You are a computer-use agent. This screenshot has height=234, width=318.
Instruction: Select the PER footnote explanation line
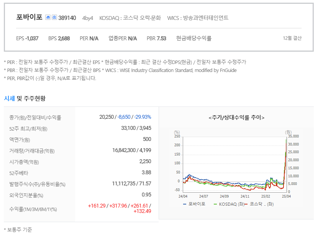[125, 62]
